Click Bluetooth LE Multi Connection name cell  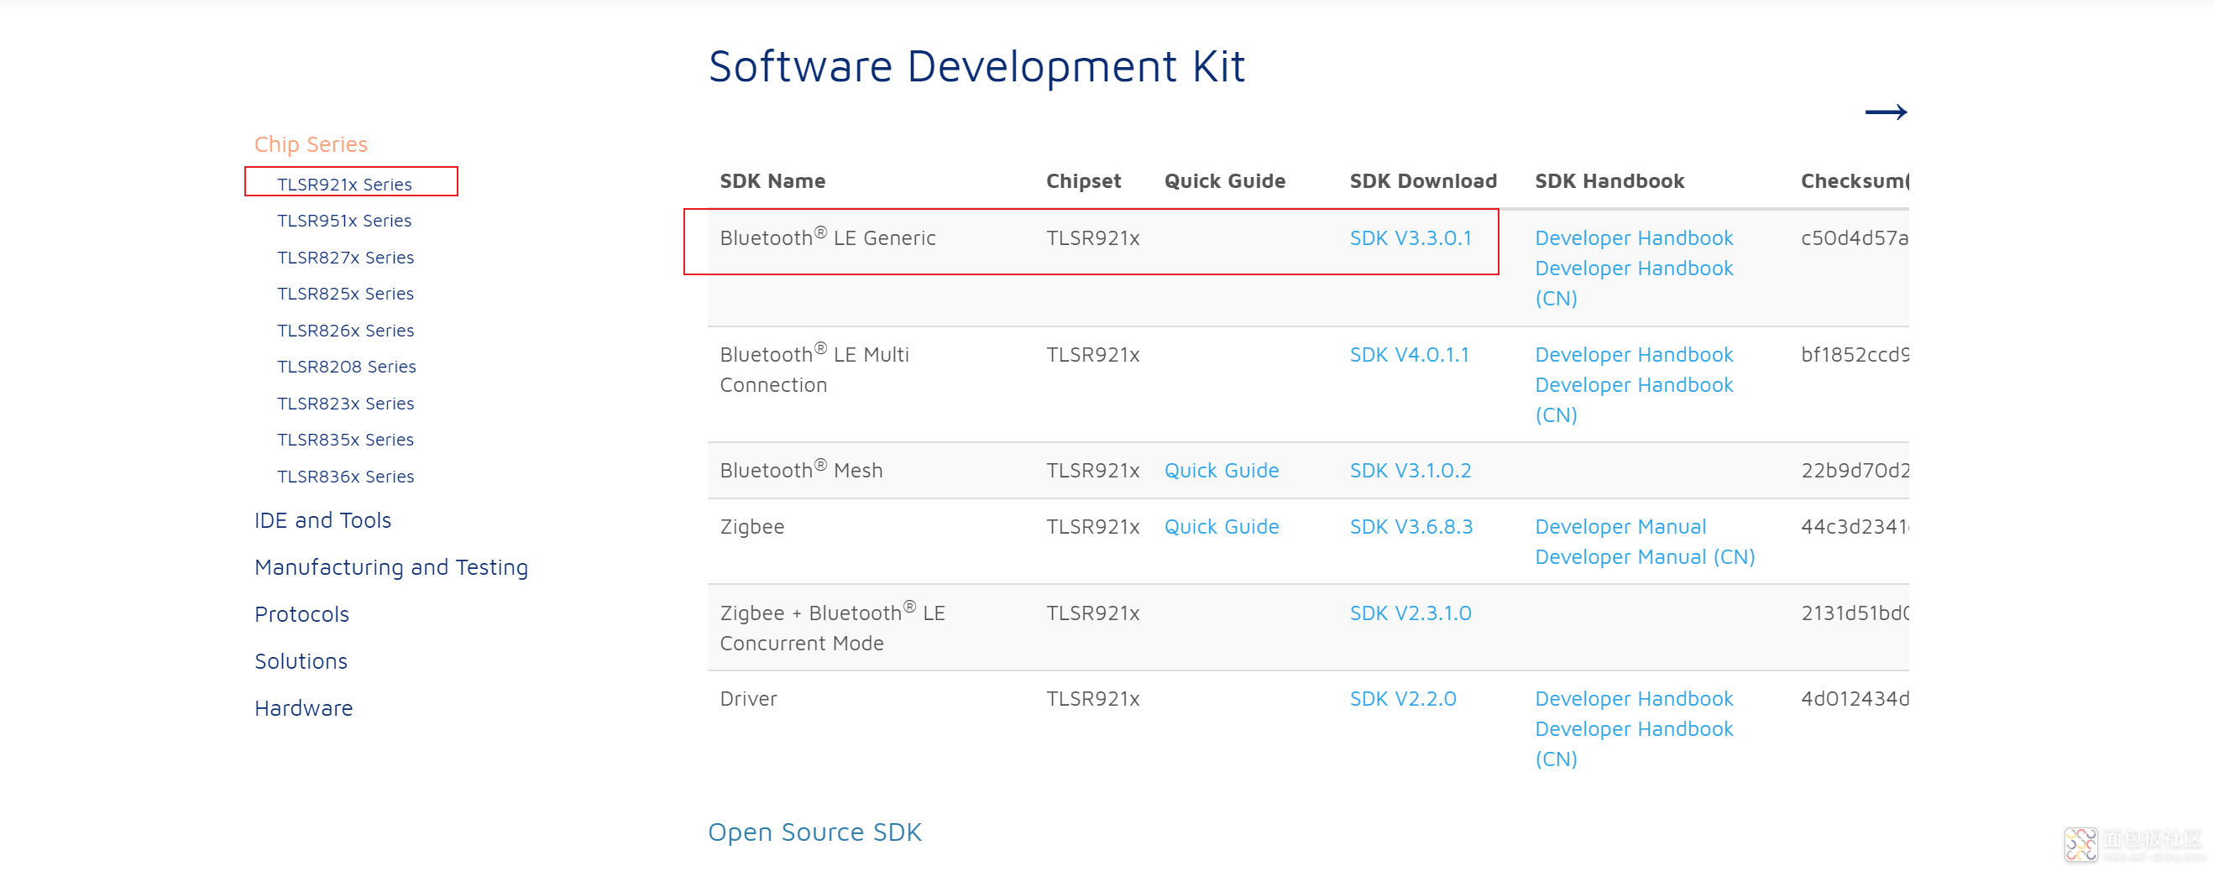tap(814, 369)
